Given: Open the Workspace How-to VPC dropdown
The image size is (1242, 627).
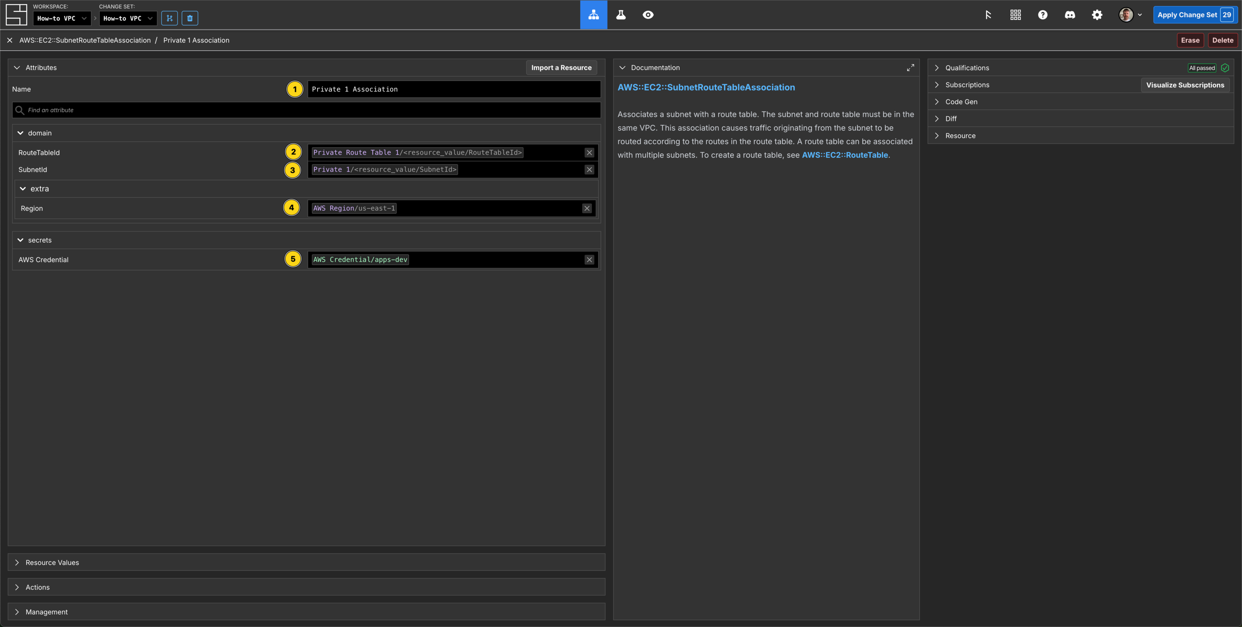Looking at the screenshot, I should click(x=62, y=18).
